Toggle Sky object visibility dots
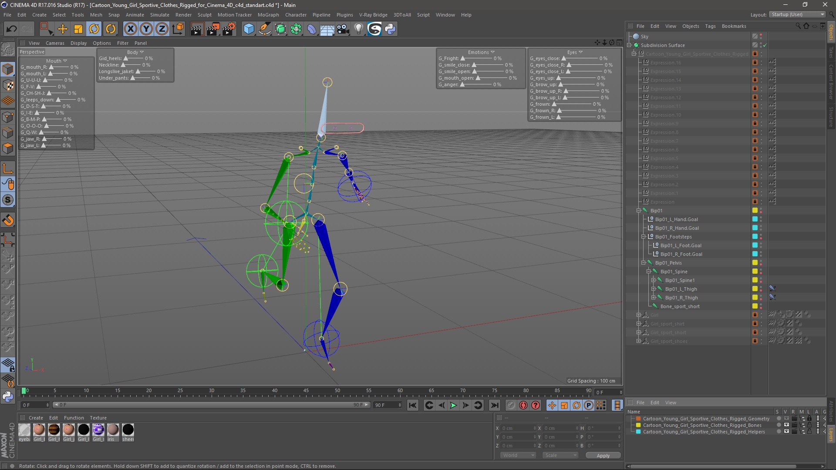The width and height of the screenshot is (836, 470). 761,37
